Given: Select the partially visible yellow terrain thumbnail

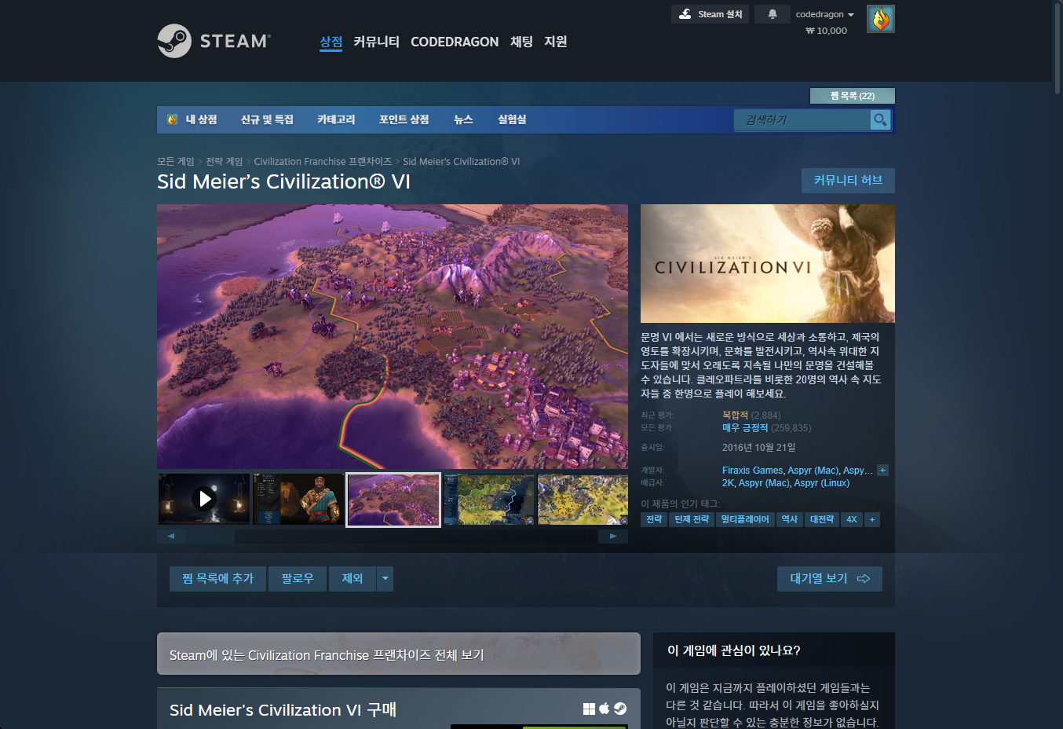Looking at the screenshot, I should [x=583, y=499].
